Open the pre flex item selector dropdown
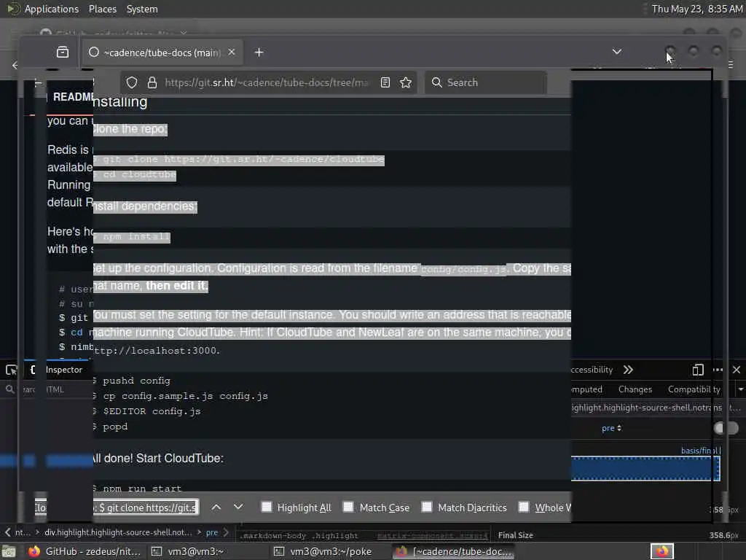Viewport: 746px width, 560px height. 611,428
